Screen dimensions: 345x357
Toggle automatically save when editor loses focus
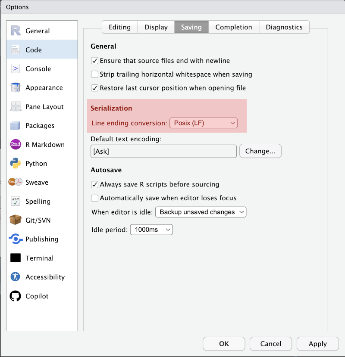[x=95, y=199]
